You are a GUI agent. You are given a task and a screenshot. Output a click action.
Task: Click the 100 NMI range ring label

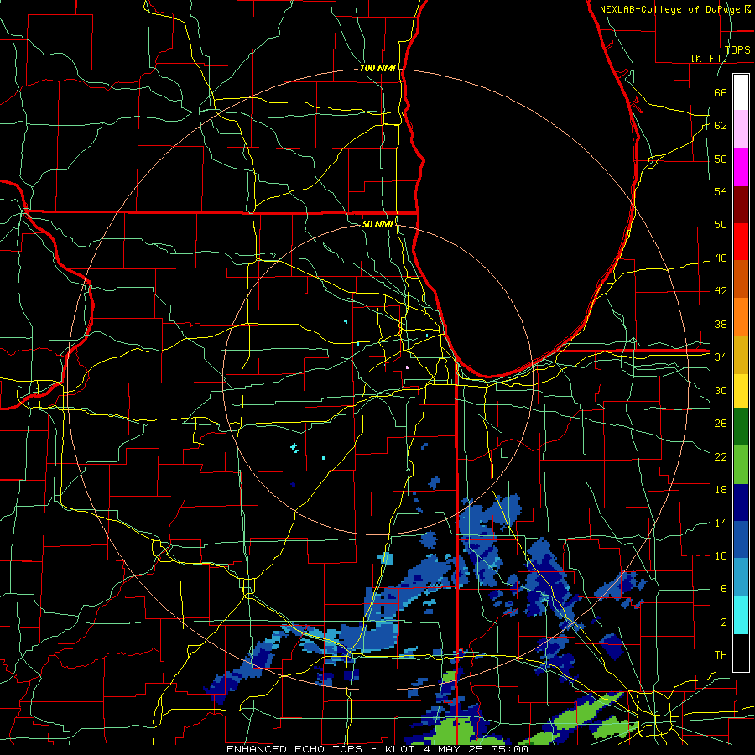pos(377,68)
